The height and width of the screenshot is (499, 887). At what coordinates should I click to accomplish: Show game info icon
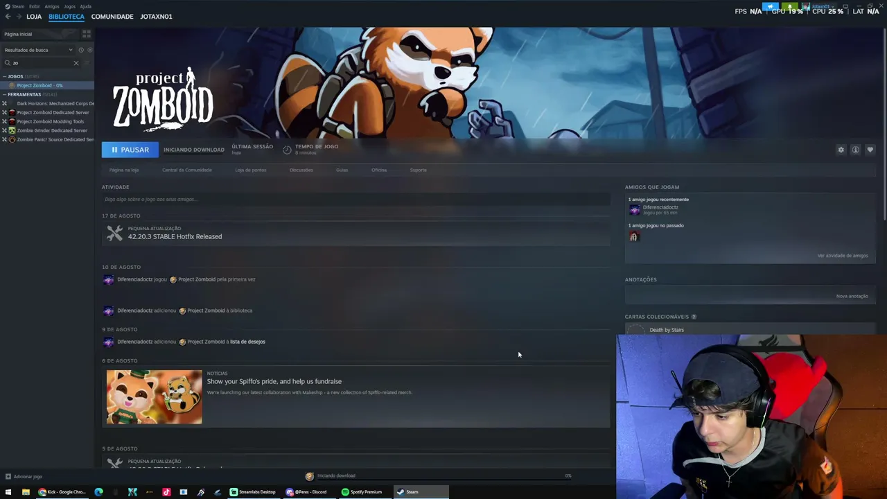(855, 150)
